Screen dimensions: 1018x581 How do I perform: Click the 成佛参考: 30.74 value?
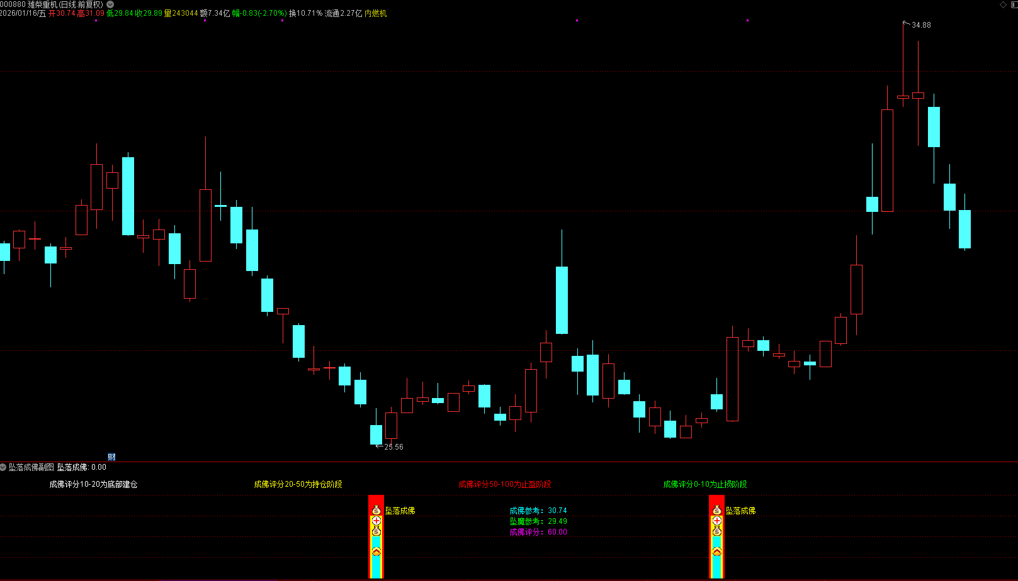[x=538, y=511]
